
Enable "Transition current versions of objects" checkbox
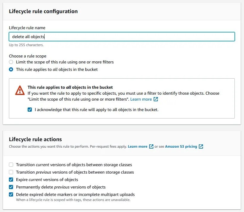click(11, 164)
